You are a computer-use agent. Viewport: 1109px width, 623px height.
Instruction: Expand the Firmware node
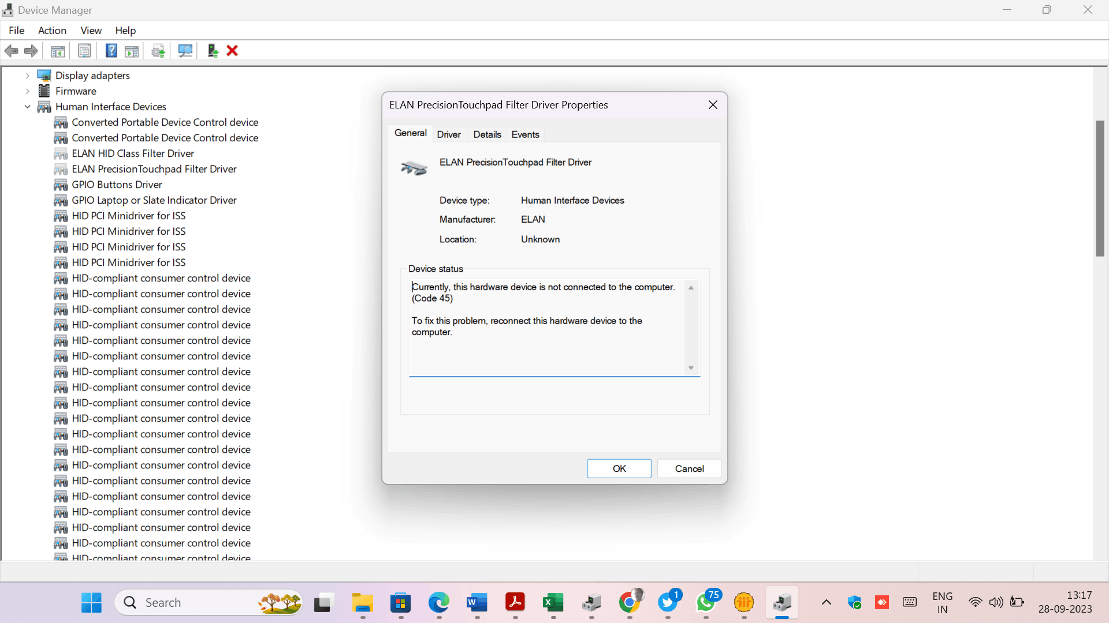click(27, 91)
